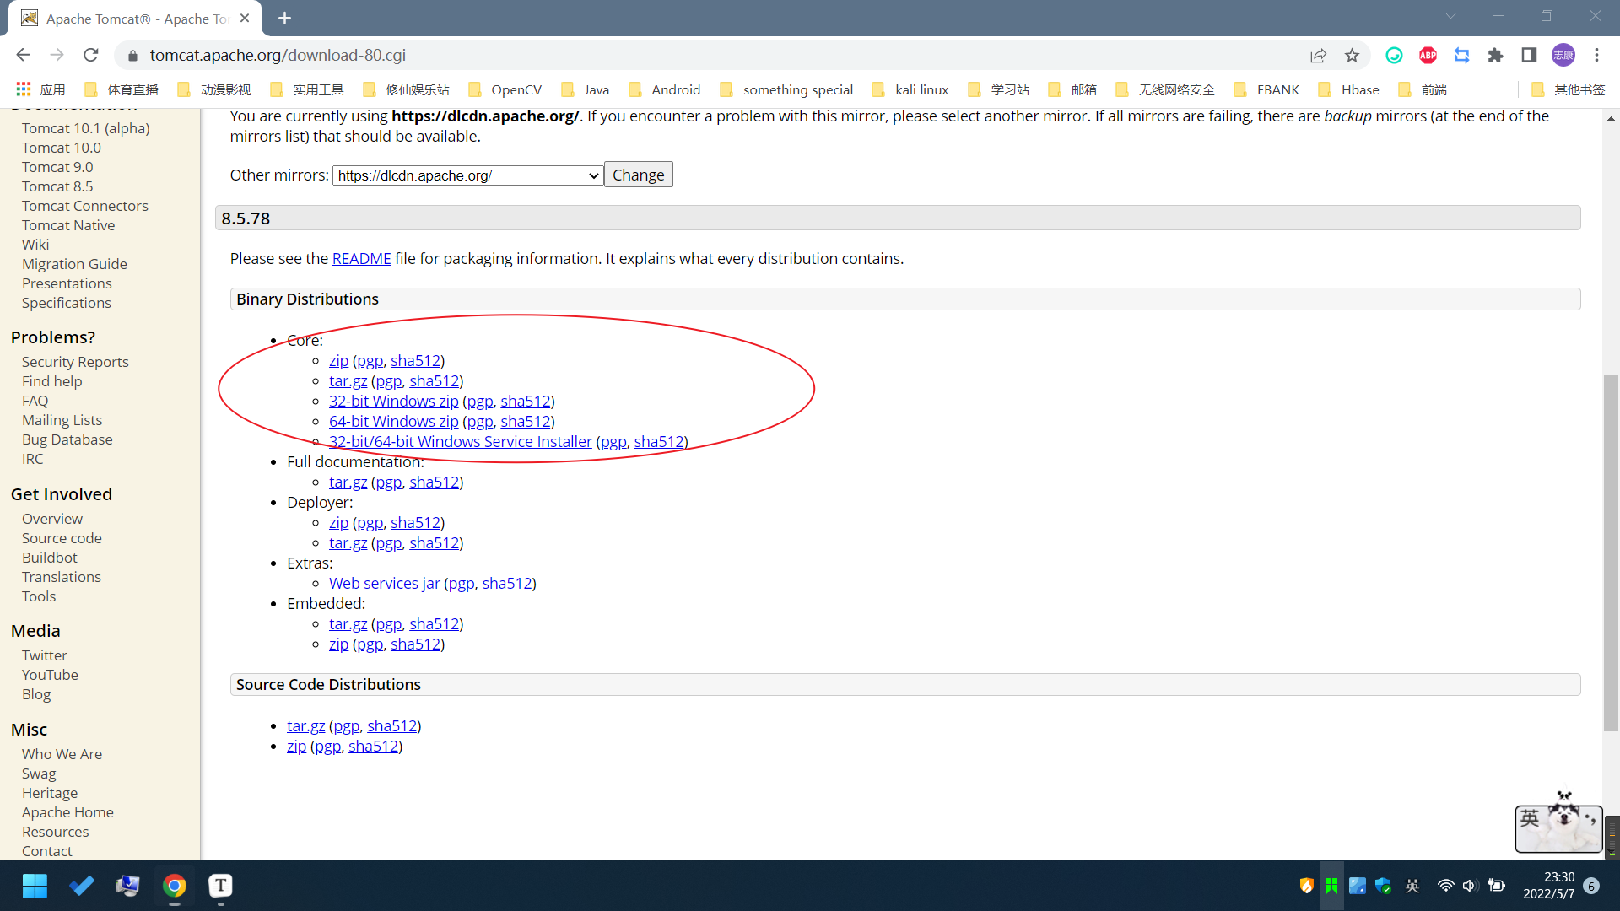Launch the blue checkmark To Do app
Image resolution: width=1620 pixels, height=911 pixels.
click(82, 886)
